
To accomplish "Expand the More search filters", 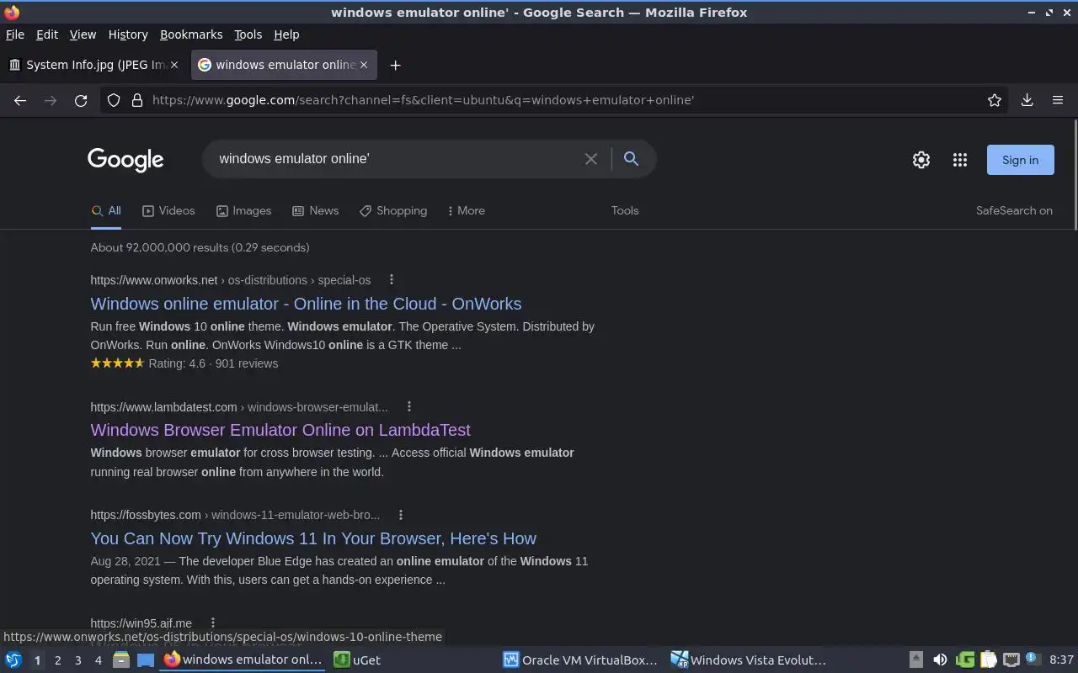I will 466,210.
